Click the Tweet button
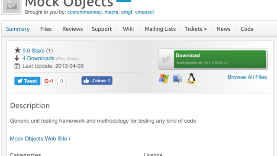This screenshot has height=156, width=277. coord(27,81)
